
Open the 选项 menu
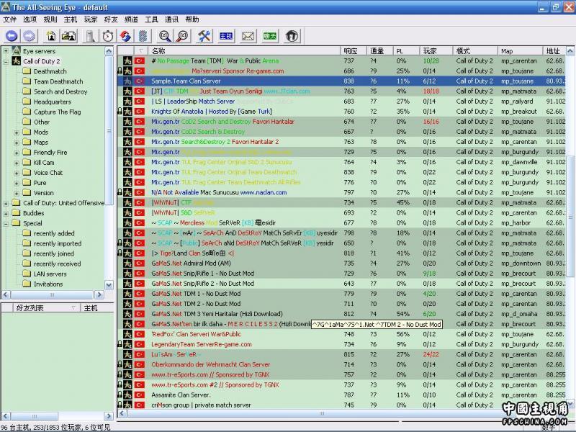click(x=30, y=19)
